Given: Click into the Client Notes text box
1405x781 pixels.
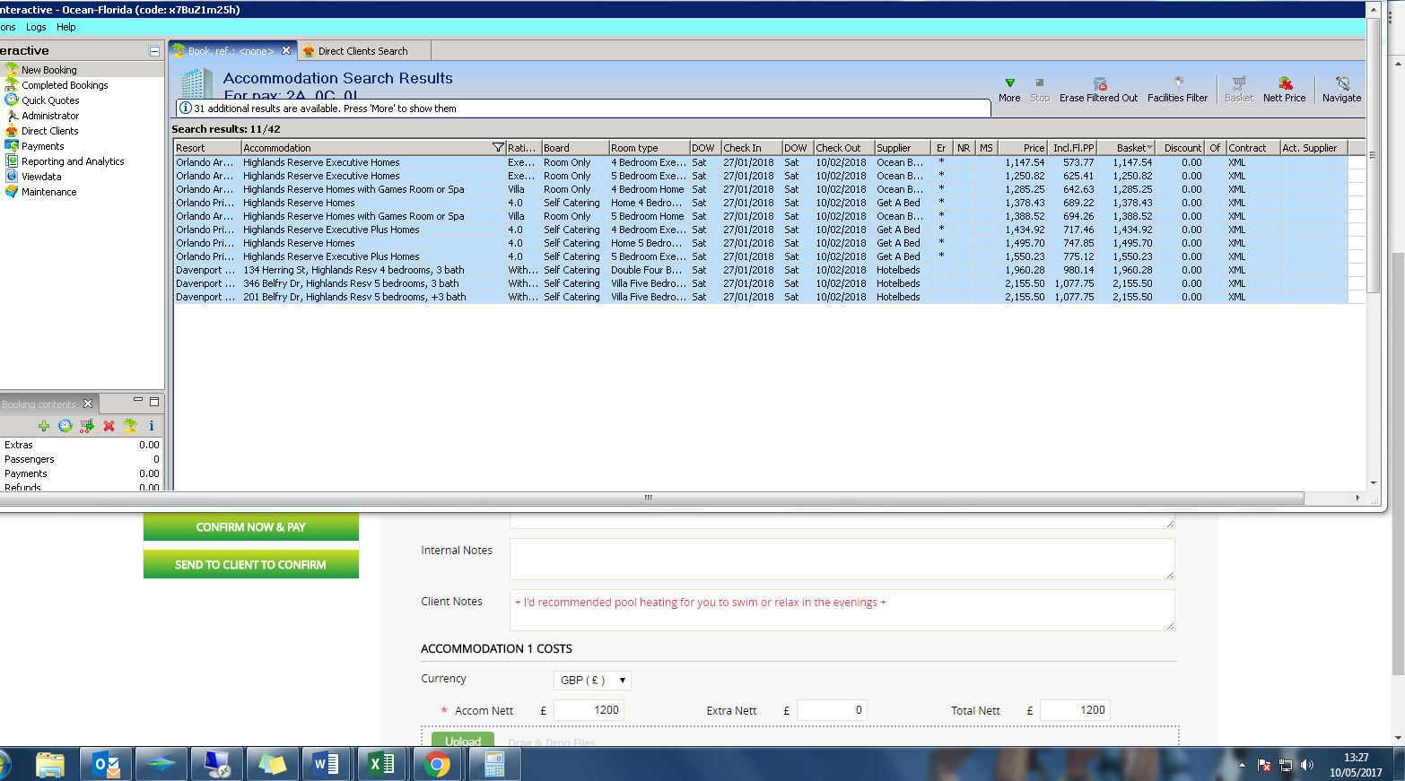Looking at the screenshot, I should (x=842, y=610).
